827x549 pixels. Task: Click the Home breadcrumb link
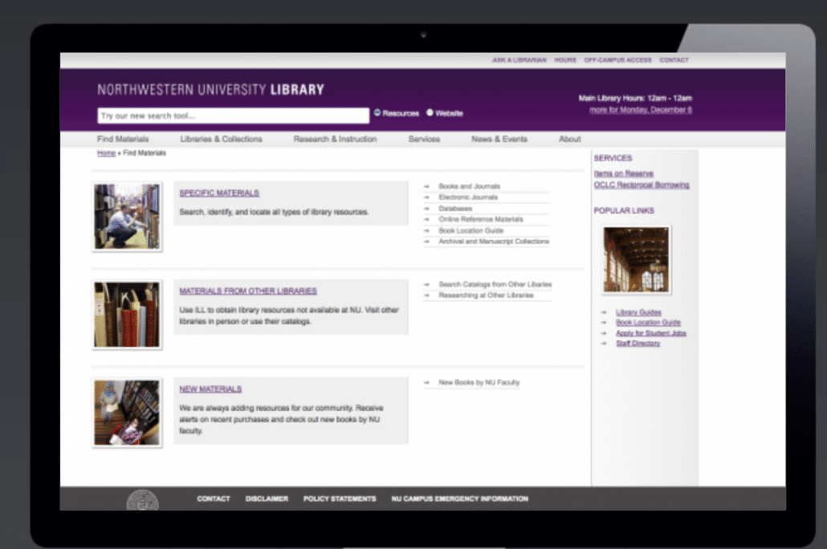click(x=106, y=153)
